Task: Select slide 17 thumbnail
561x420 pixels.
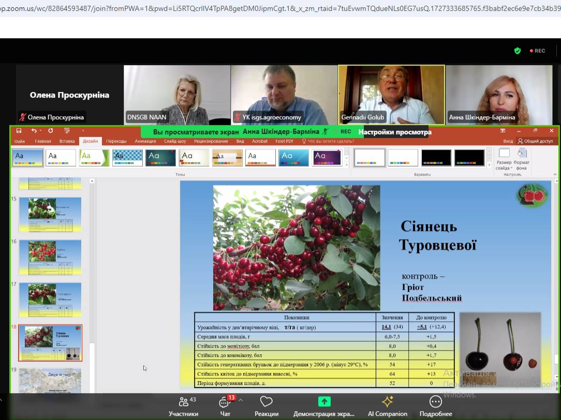Action: click(x=50, y=300)
